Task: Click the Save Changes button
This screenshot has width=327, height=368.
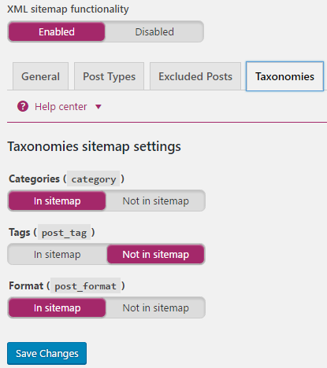Action: (x=47, y=353)
